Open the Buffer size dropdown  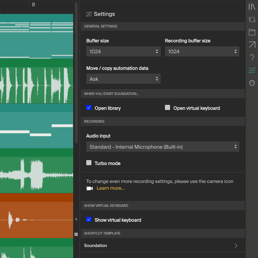click(x=123, y=51)
